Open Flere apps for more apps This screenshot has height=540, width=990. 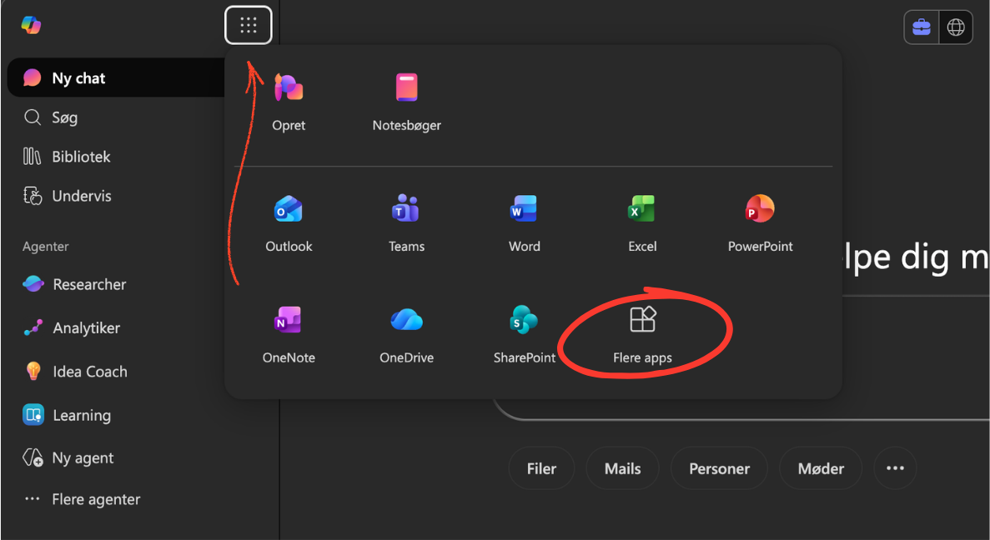(x=642, y=335)
